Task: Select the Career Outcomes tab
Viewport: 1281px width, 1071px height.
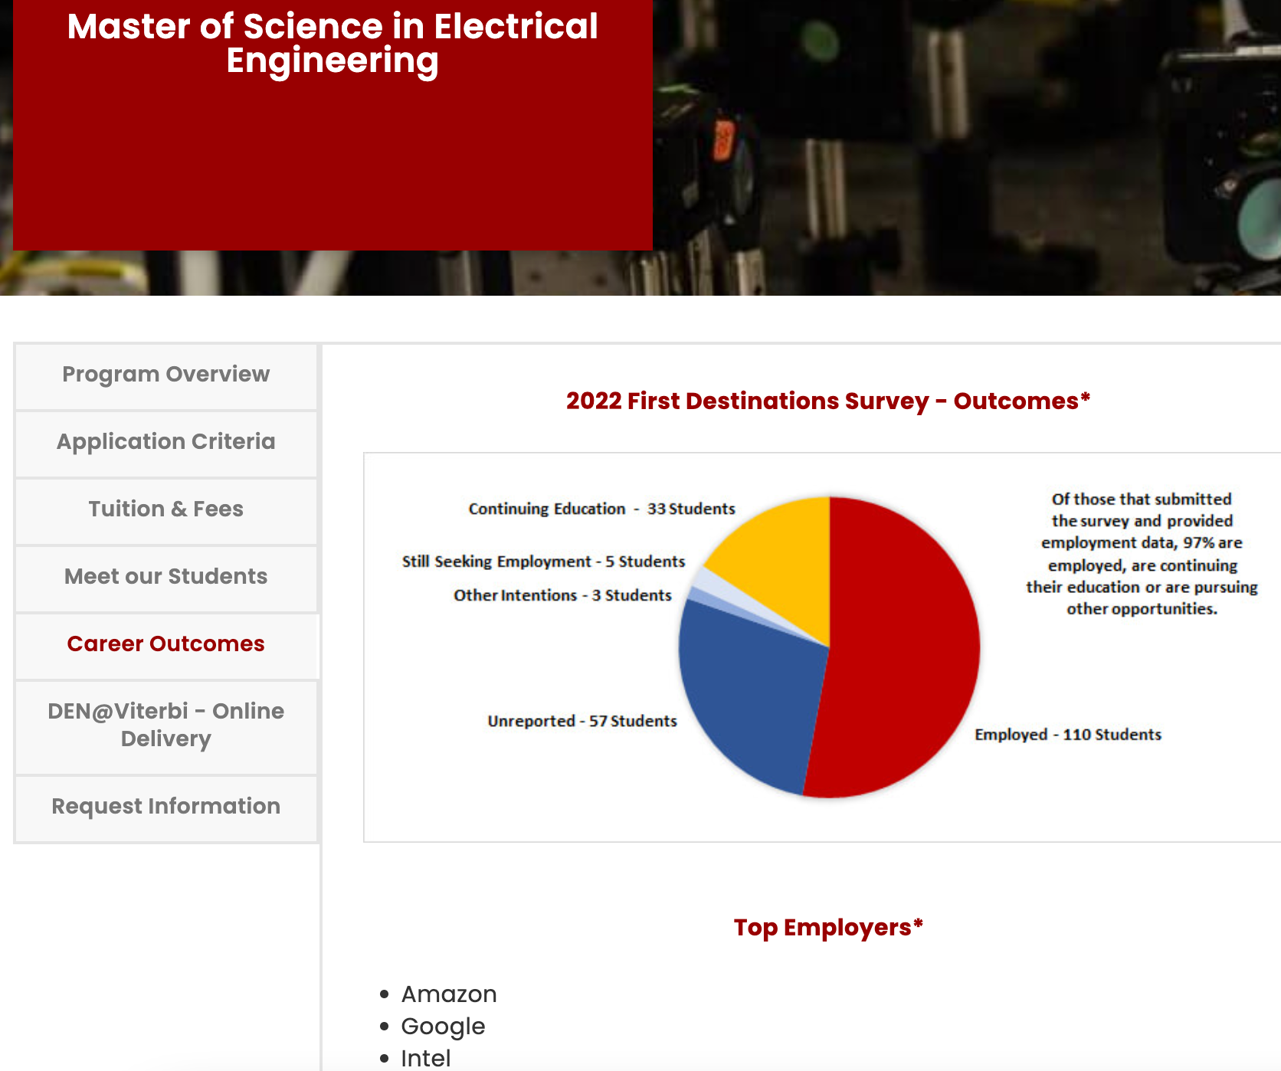Action: tap(165, 644)
